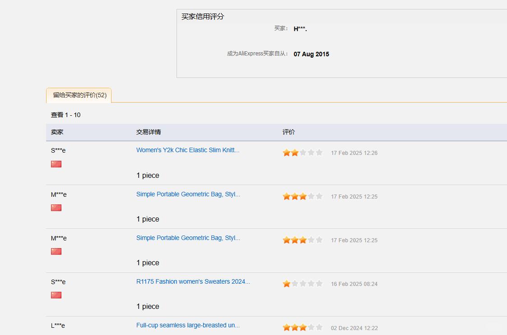Open R1175 Fashion women's Sweaters 2024... link

(x=193, y=281)
